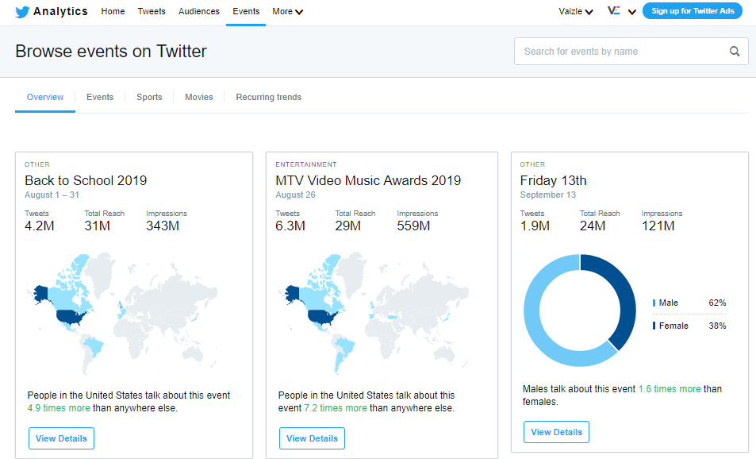Click the 4.2M Tweets value

[x=40, y=226]
